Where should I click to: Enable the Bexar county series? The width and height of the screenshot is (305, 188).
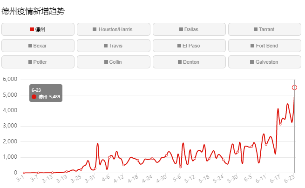(x=38, y=46)
